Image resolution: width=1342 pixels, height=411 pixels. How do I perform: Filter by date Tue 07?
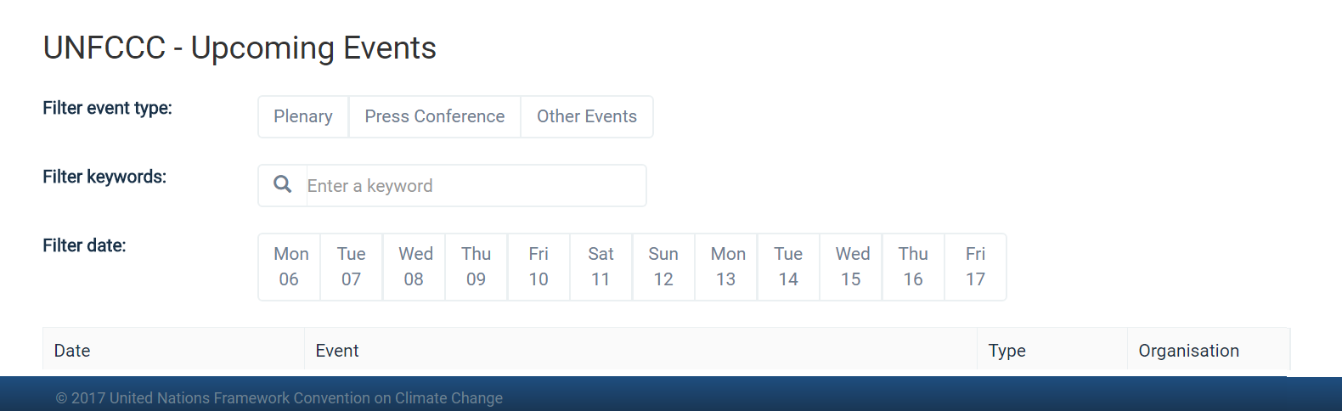coord(352,267)
